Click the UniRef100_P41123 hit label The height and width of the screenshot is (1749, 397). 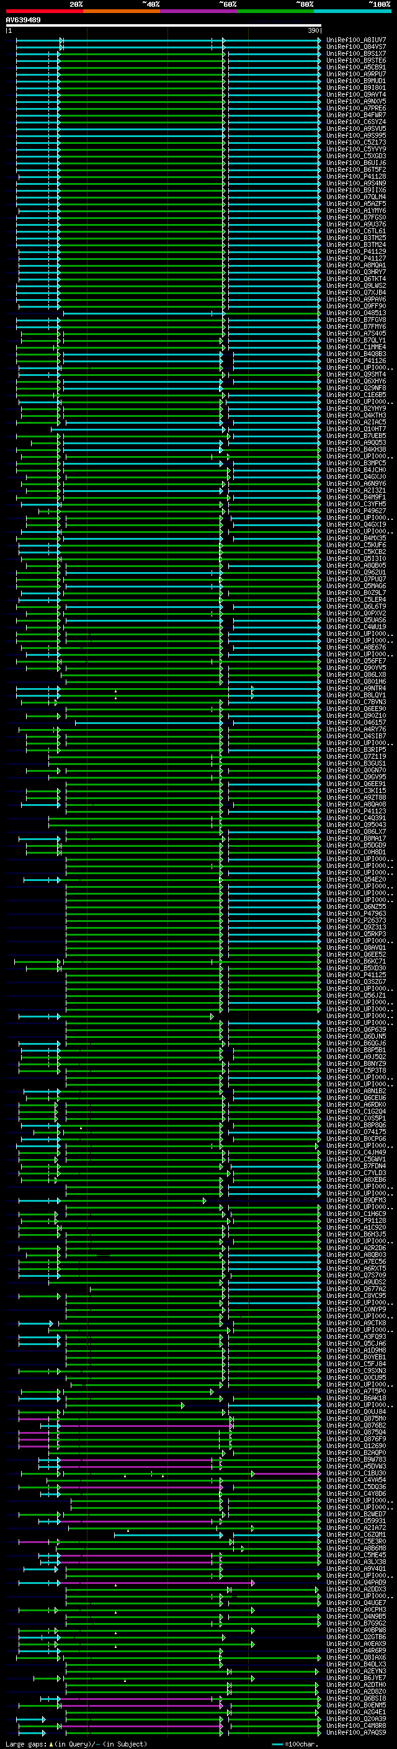(x=356, y=812)
